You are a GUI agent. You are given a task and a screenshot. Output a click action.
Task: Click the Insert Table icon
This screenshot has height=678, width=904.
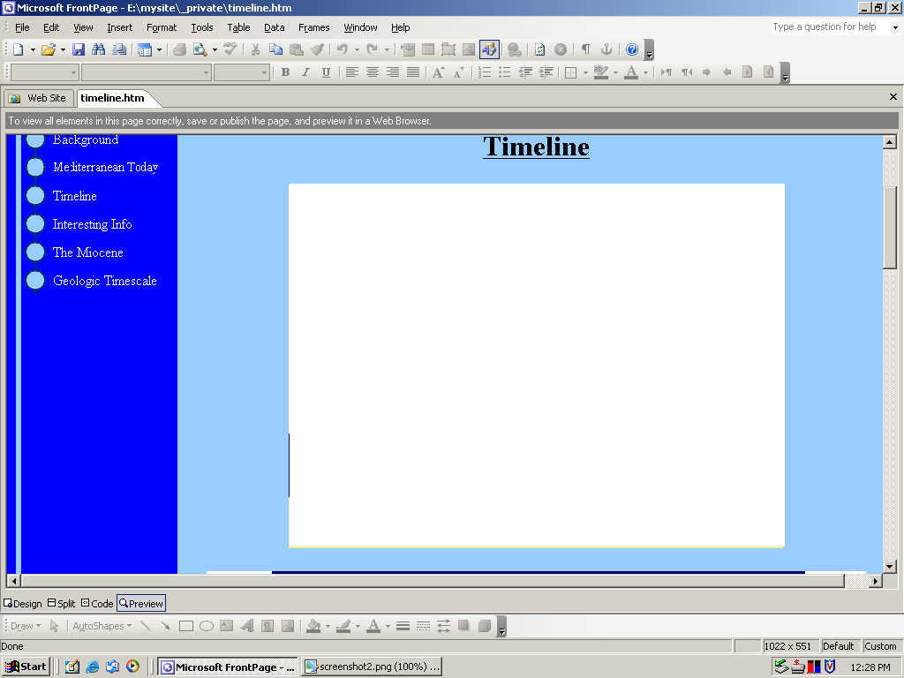coord(428,49)
